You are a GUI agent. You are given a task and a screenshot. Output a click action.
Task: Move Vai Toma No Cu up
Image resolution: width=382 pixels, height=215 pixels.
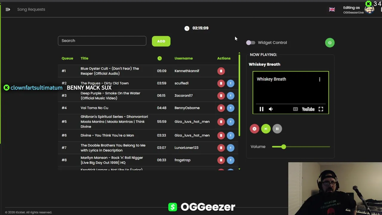[230, 108]
